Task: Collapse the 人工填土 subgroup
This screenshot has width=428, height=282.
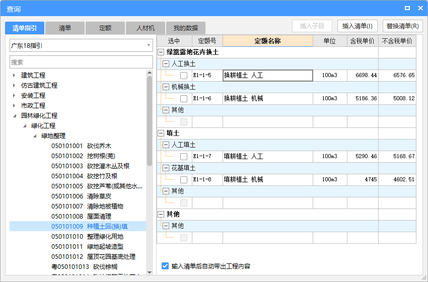Action: 166,145
